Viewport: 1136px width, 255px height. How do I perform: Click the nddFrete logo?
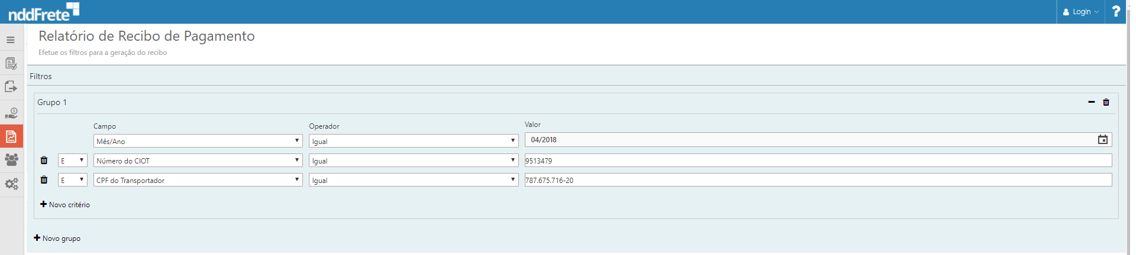43,12
